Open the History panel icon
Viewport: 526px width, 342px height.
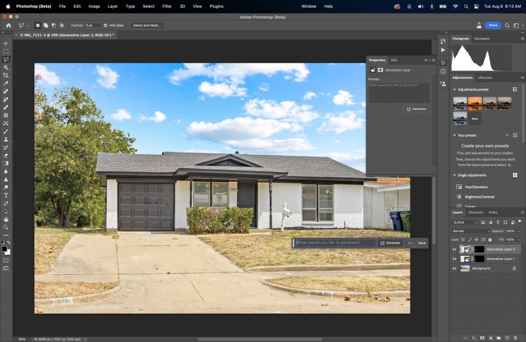[443, 41]
